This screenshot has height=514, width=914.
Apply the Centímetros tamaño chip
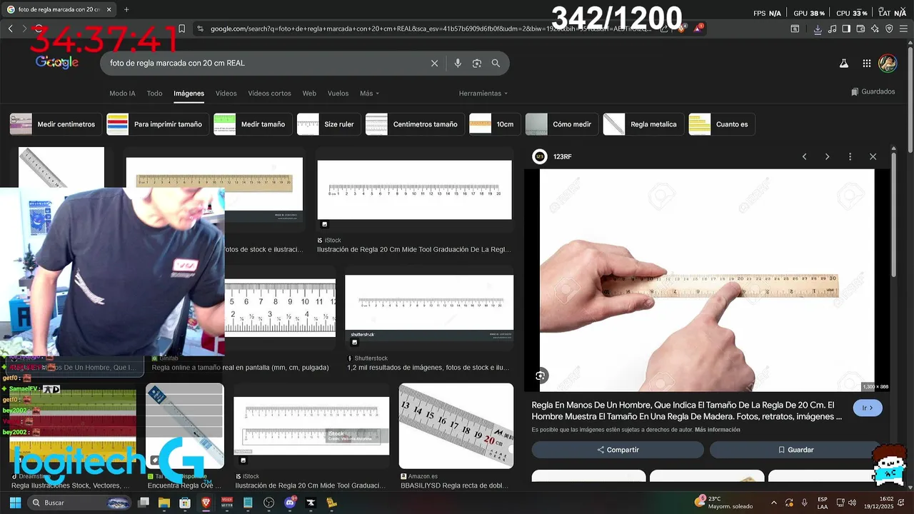click(x=414, y=124)
